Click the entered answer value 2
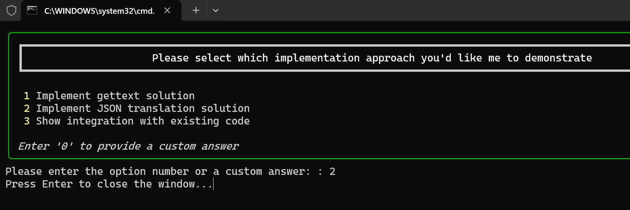The height and width of the screenshot is (210, 630). (332, 172)
